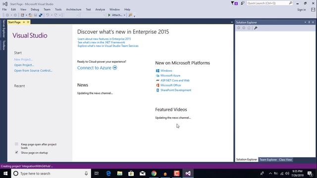Open Solution Explorer window position dropdown
This screenshot has width=317, height=178.
pyautogui.click(x=305, y=22)
